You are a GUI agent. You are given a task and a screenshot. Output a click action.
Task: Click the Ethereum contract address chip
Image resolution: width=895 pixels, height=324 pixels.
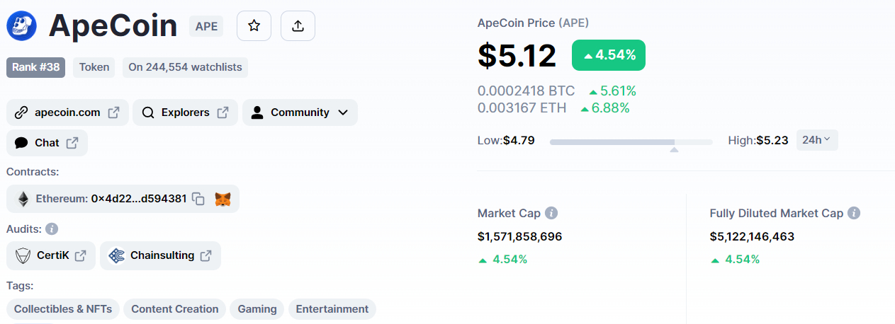point(123,199)
